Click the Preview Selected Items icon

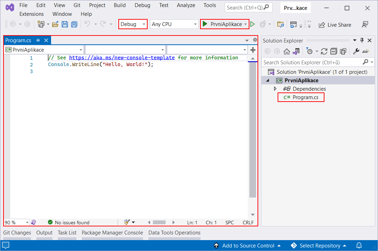pos(366,51)
